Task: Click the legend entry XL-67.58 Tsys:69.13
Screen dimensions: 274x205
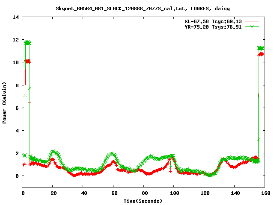Action: point(213,21)
